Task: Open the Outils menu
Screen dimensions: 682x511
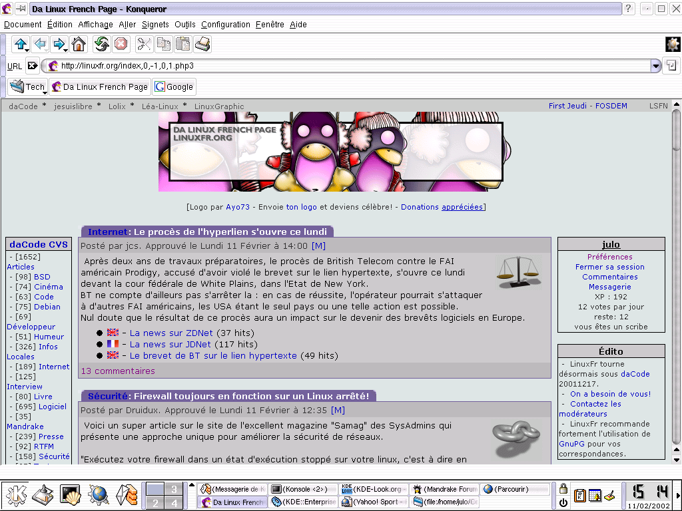Action: coord(185,25)
